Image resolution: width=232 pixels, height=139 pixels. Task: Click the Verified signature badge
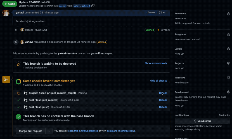[150, 30]
